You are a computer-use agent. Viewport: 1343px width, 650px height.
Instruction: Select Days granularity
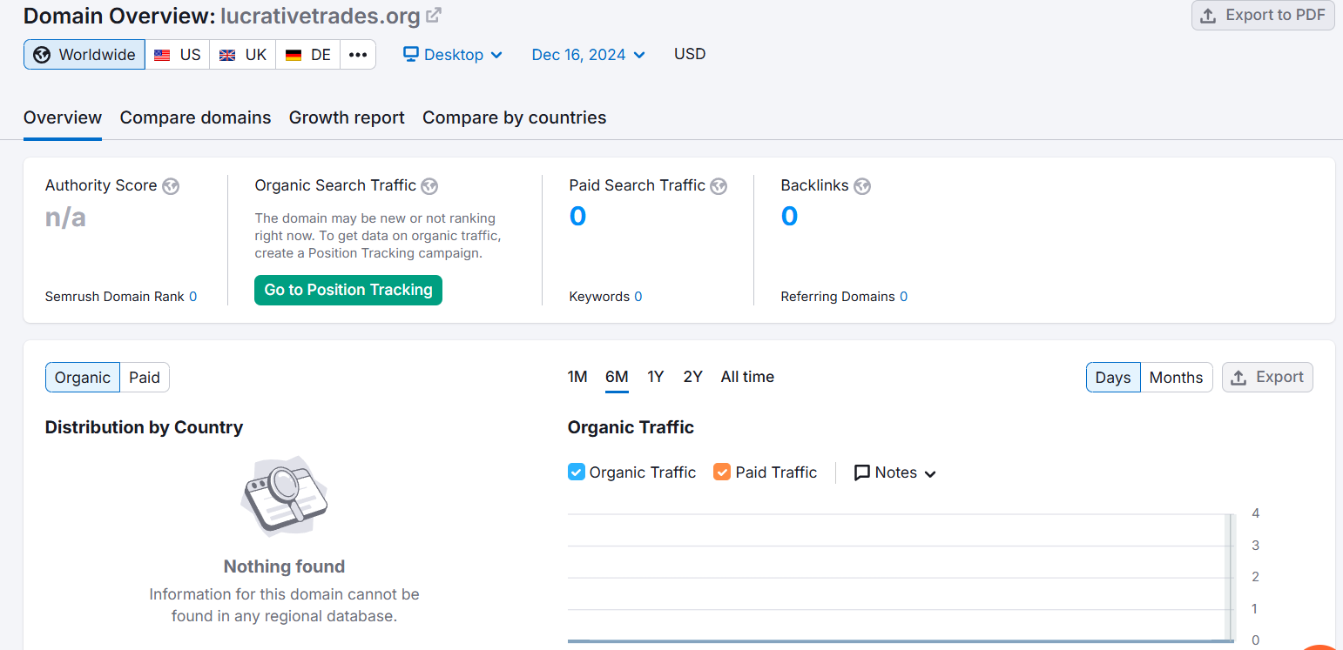click(1113, 378)
